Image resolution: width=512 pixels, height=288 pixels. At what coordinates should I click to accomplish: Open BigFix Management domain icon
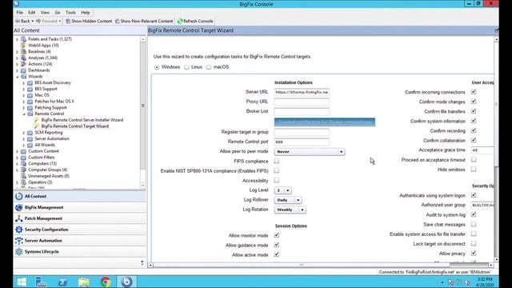pos(19,207)
